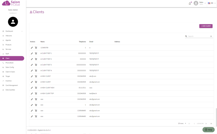The image size is (217, 134).
Task: Open Phone Book in the sidebar
Action: 10,63
